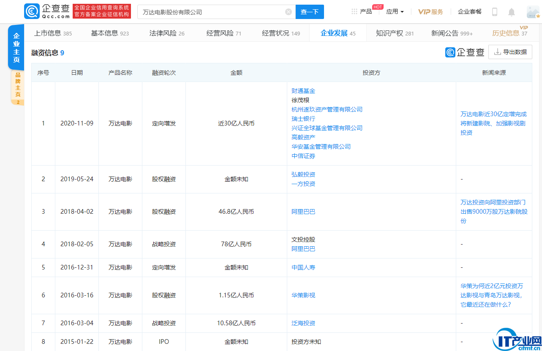
Task: Switch to the 历史信息 VIP tab
Action: point(509,33)
